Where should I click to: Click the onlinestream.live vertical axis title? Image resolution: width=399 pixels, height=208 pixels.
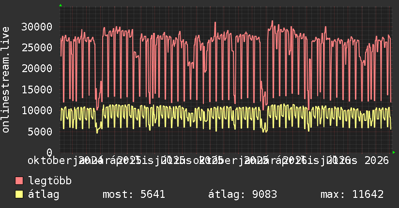6,80
